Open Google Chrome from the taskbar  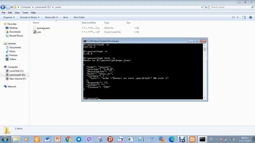68,139
